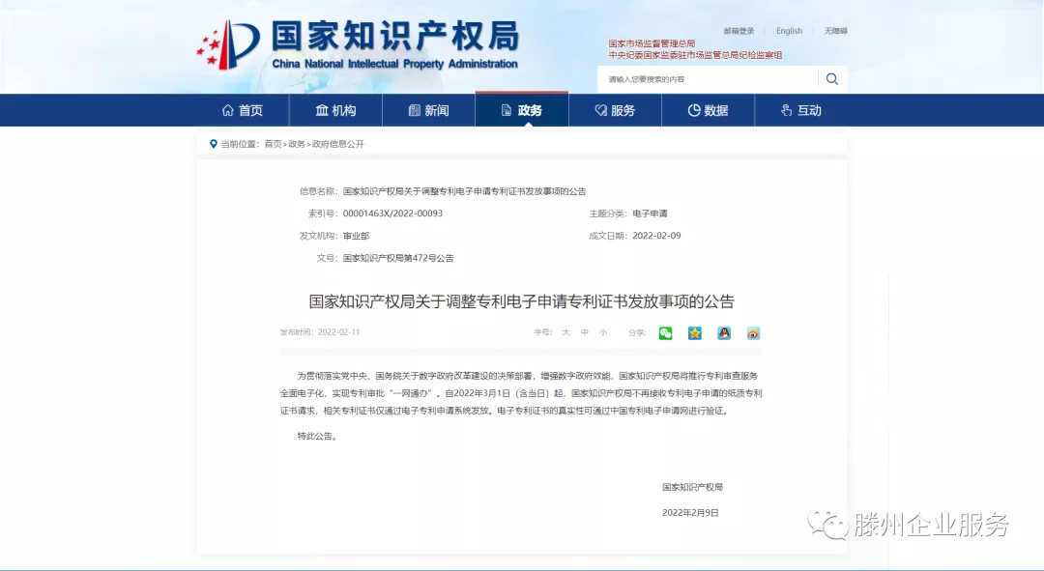
Task: Set font size to 大
Action: [565, 332]
